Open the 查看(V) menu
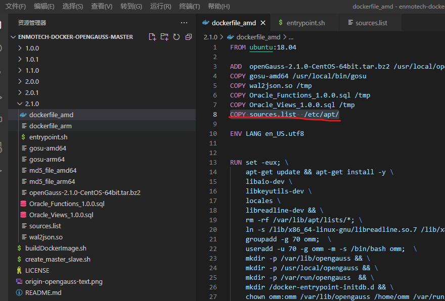Screen dimensions: 445x301 [x=102, y=6]
